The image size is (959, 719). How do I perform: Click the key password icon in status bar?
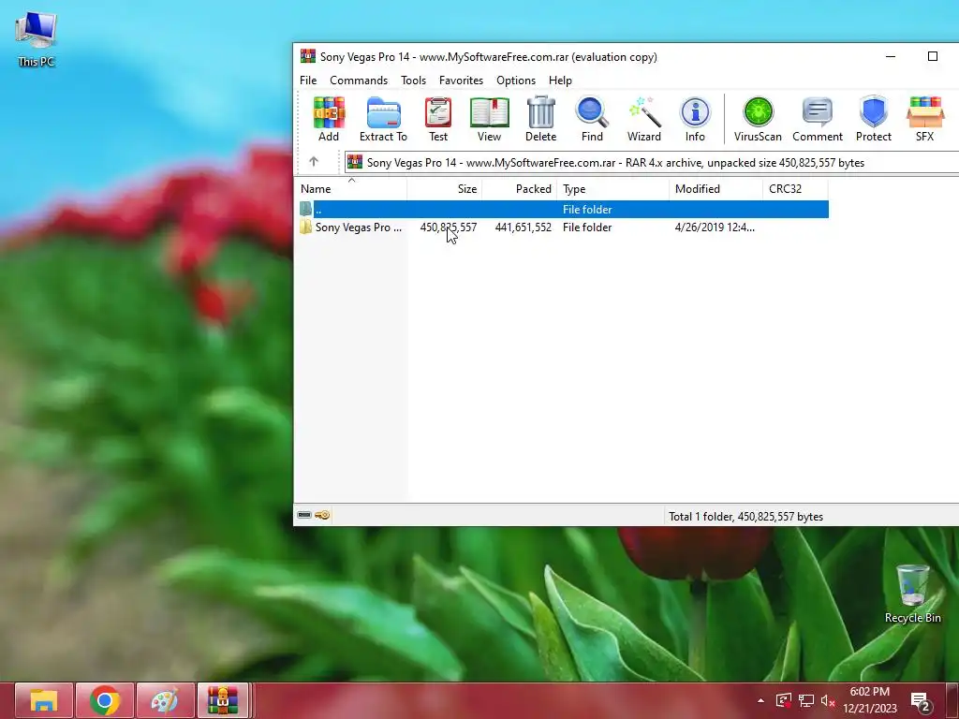tap(322, 516)
